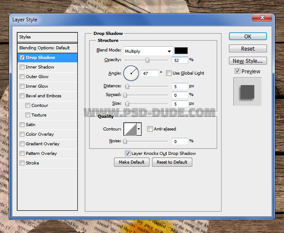Open the Blend Mode dropdown
The image size is (284, 233).
(148, 51)
